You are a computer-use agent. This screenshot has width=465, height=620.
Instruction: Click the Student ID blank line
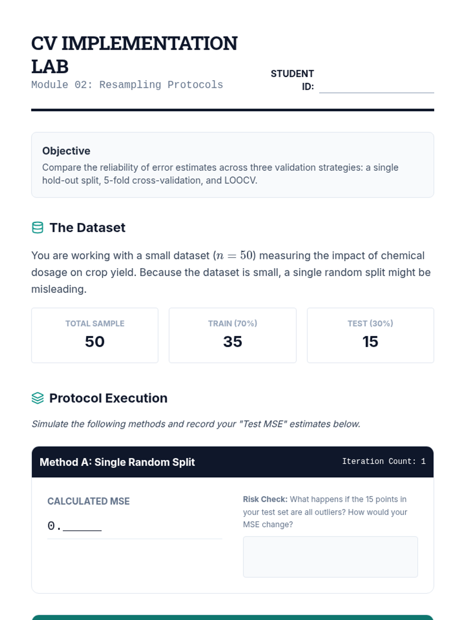376,87
